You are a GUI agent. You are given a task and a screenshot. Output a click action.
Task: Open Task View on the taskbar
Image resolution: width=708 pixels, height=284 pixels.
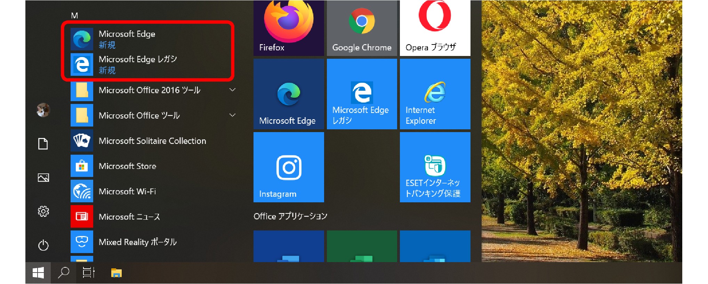[89, 273]
